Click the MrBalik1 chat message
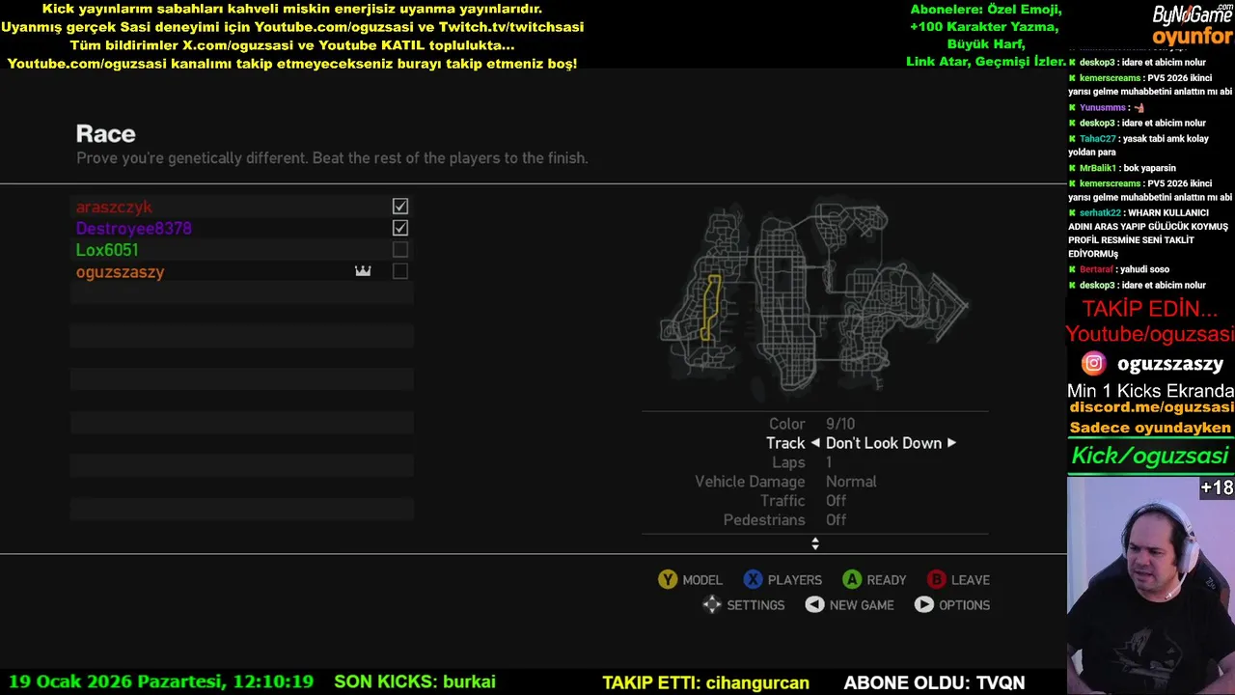The image size is (1235, 695). [x=1122, y=168]
